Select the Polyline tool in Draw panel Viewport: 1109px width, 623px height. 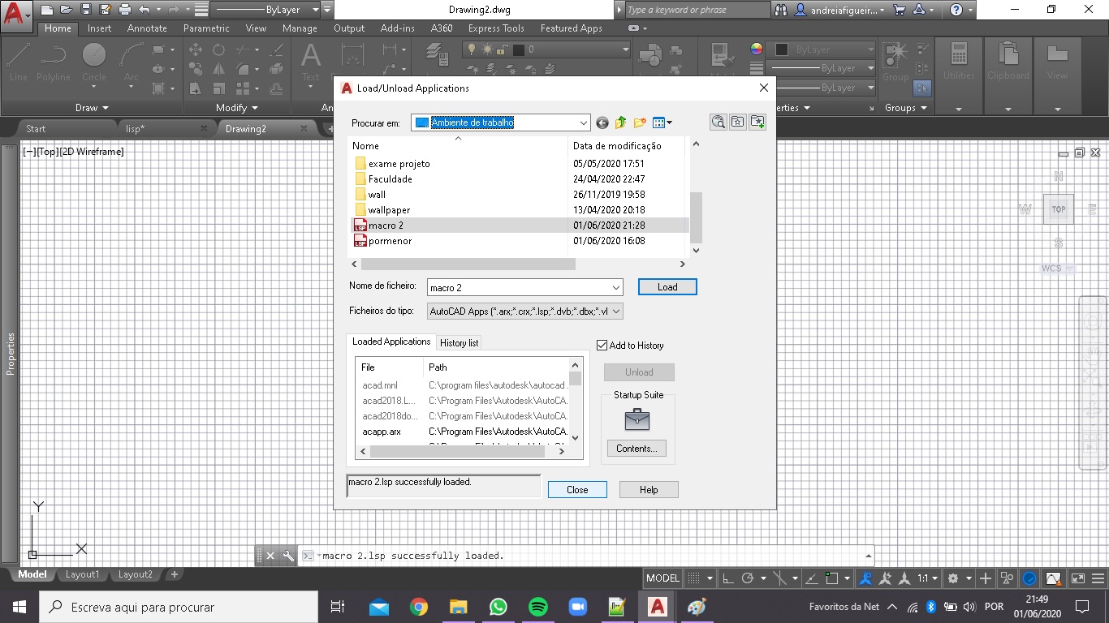point(54,62)
